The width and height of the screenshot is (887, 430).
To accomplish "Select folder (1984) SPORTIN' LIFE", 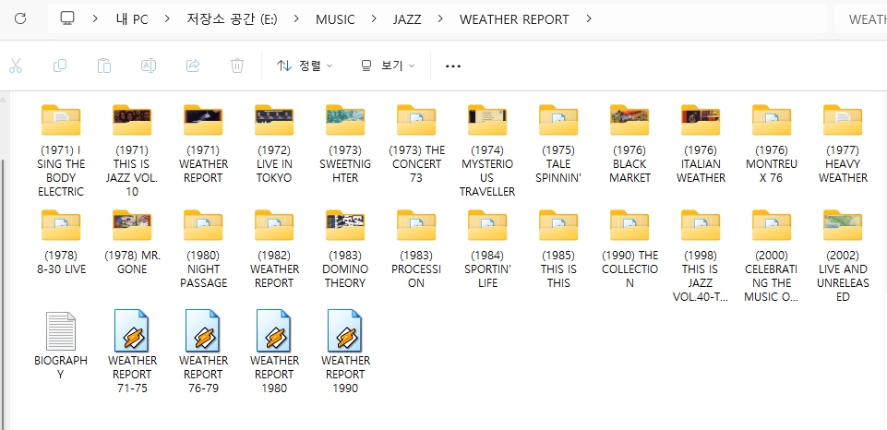I will [x=487, y=248].
